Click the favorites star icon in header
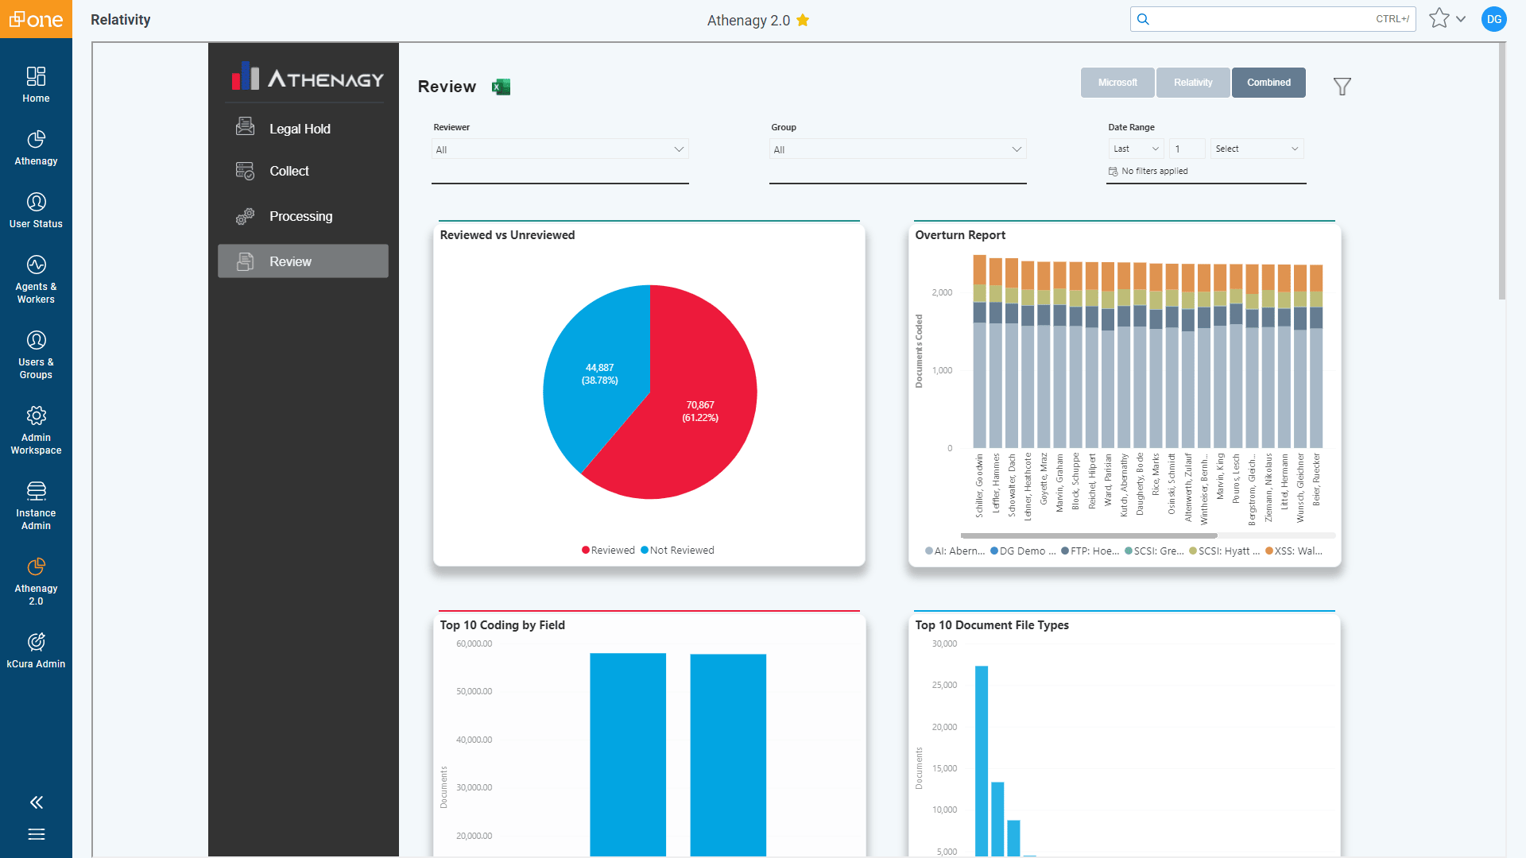This screenshot has width=1526, height=858. pyautogui.click(x=1439, y=19)
